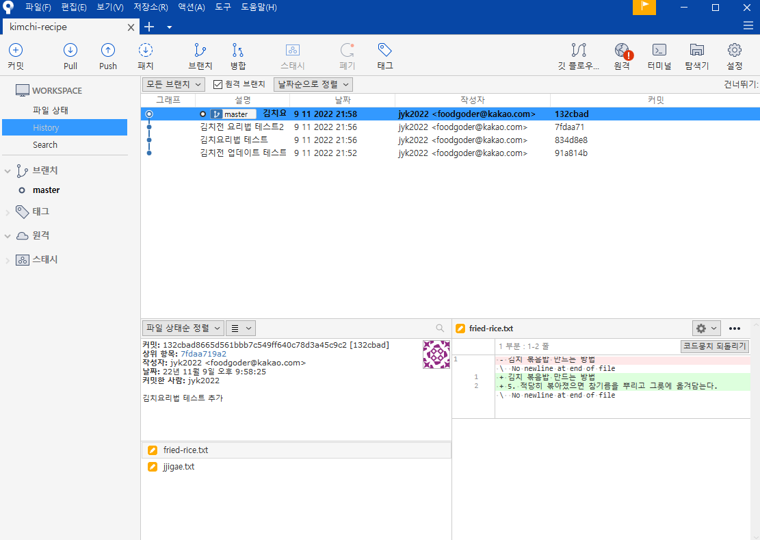Viewport: 760px width, 540px height.
Task: Click the Revert hunk (코드뭉치 되돌리기) button
Action: coord(714,346)
